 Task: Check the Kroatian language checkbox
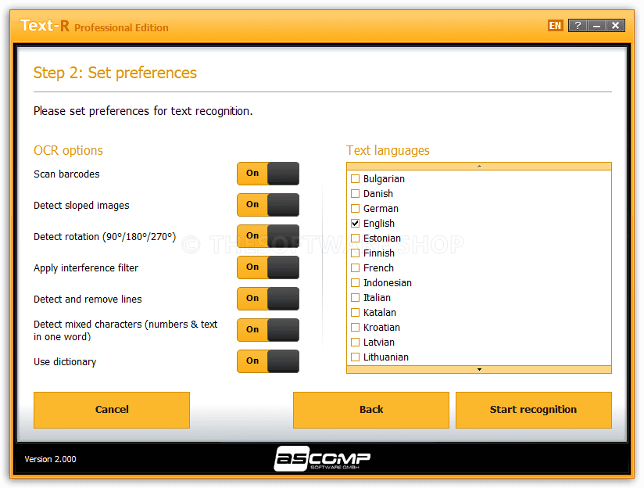coord(356,327)
